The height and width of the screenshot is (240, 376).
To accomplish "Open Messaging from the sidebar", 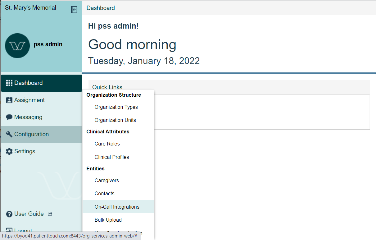I will click(28, 117).
